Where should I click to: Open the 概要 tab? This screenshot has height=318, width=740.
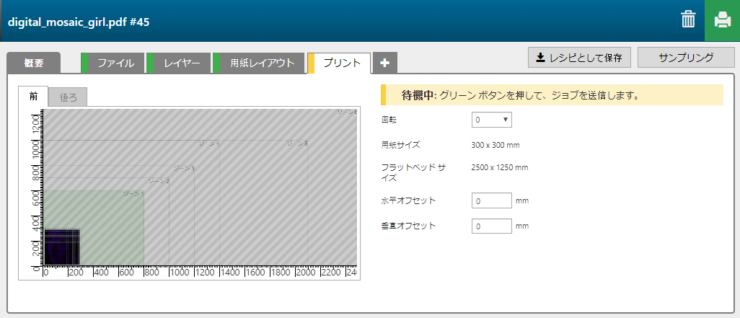[x=33, y=63]
